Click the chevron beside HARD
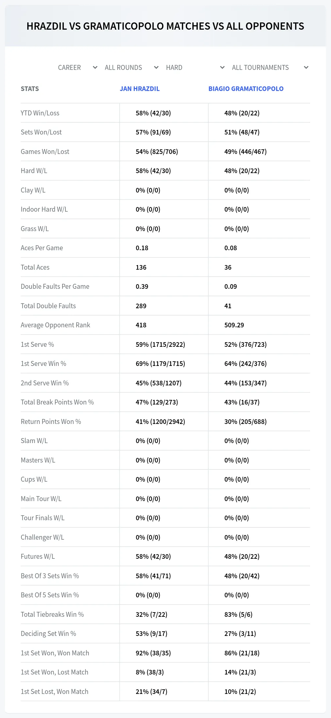This screenshot has height=718, width=331. (x=223, y=68)
